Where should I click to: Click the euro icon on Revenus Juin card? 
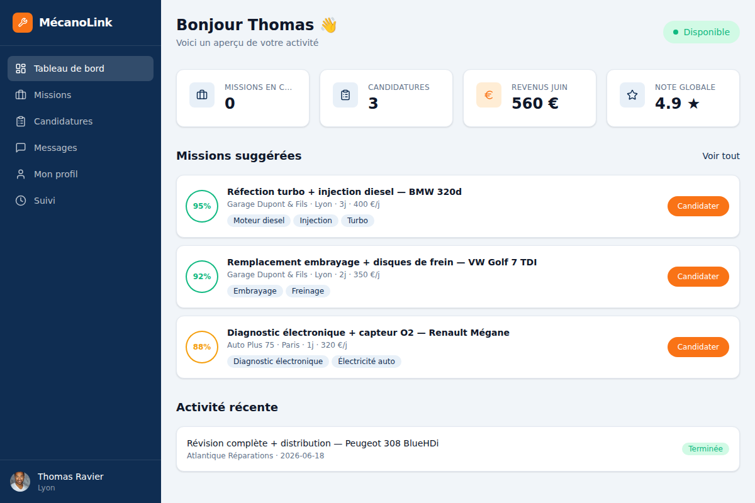coord(489,95)
